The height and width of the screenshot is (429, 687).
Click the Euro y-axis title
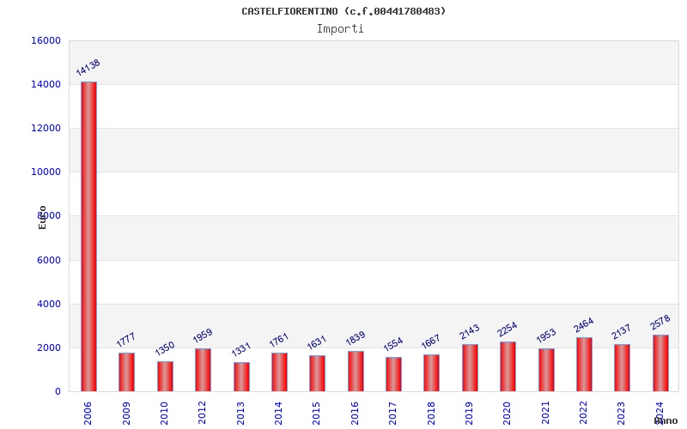42,218
